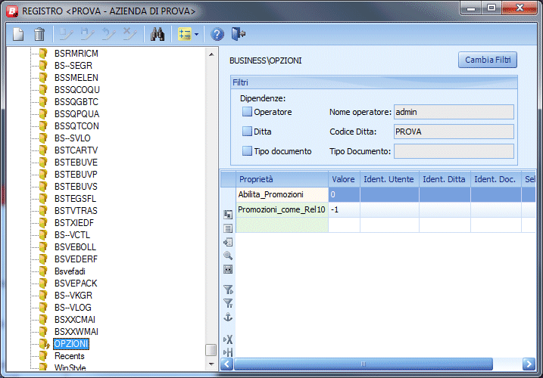Click the first disabled pencil edit icon
Viewport: 543px width, 378px height.
[66, 34]
